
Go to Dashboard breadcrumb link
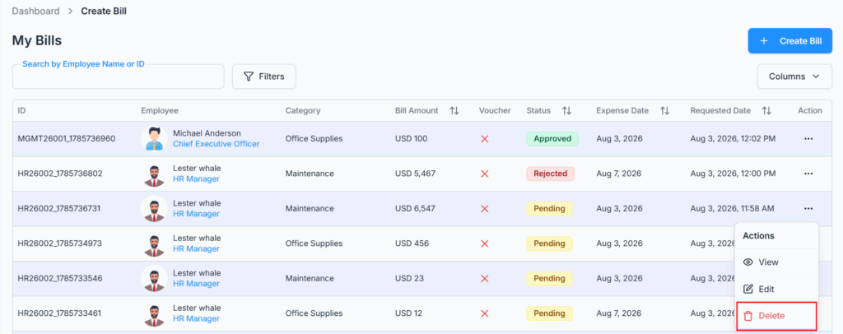pos(35,11)
